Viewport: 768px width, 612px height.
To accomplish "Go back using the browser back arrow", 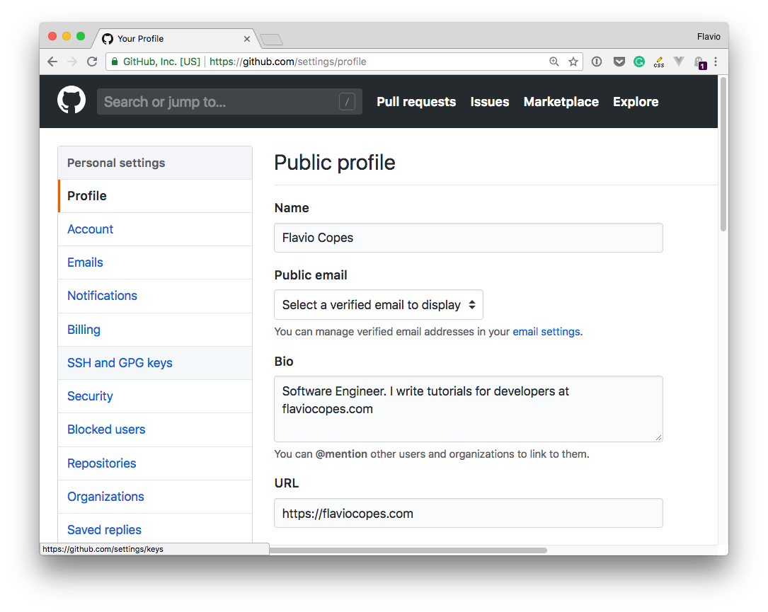I will tap(52, 62).
